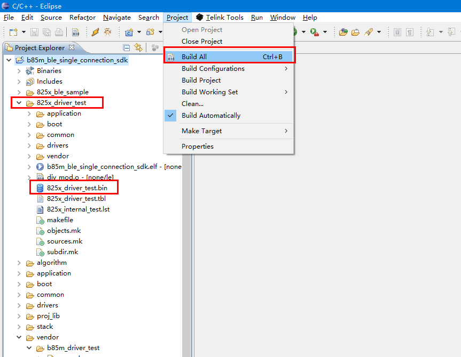461x357 pixels.
Task: Click the Open Task folder icon
Action: click(355, 32)
